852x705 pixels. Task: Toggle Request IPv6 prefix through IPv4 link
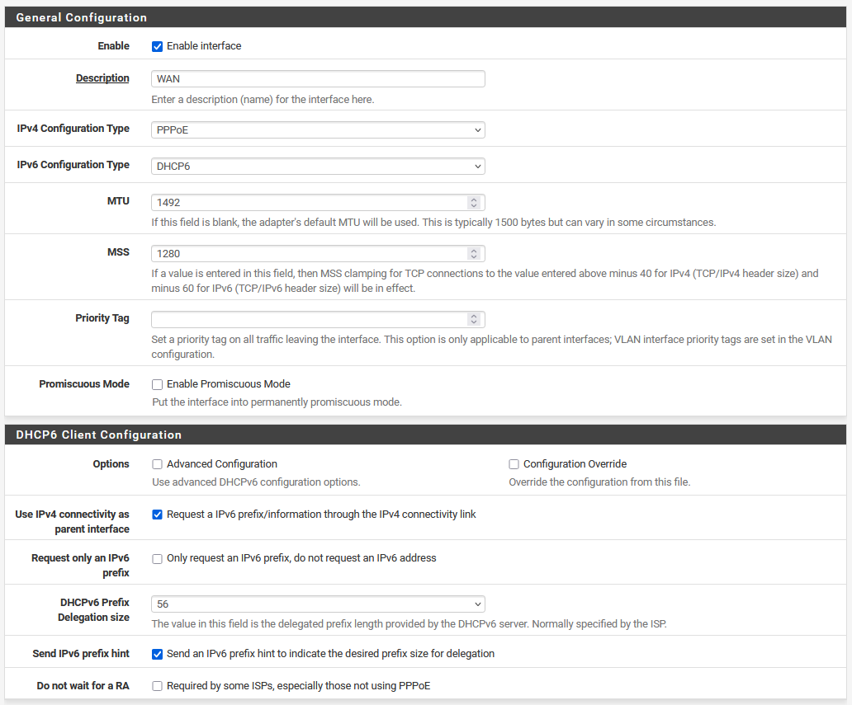[157, 515]
